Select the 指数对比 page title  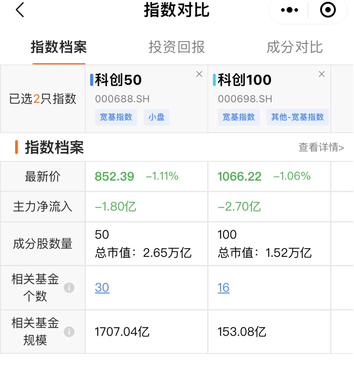(177, 10)
